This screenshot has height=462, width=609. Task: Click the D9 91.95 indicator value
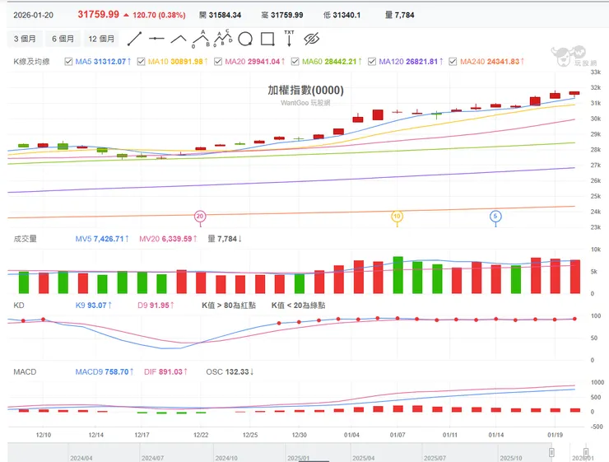[x=156, y=306]
